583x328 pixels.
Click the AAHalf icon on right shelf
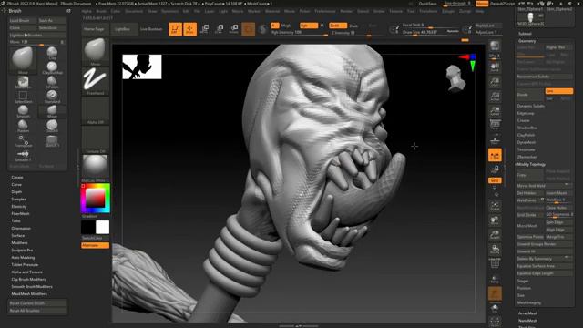[495, 111]
